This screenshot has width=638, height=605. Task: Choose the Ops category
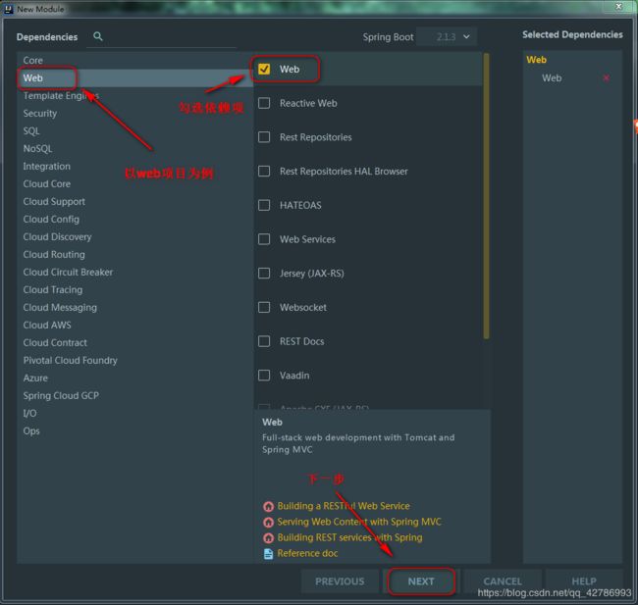pos(135,431)
